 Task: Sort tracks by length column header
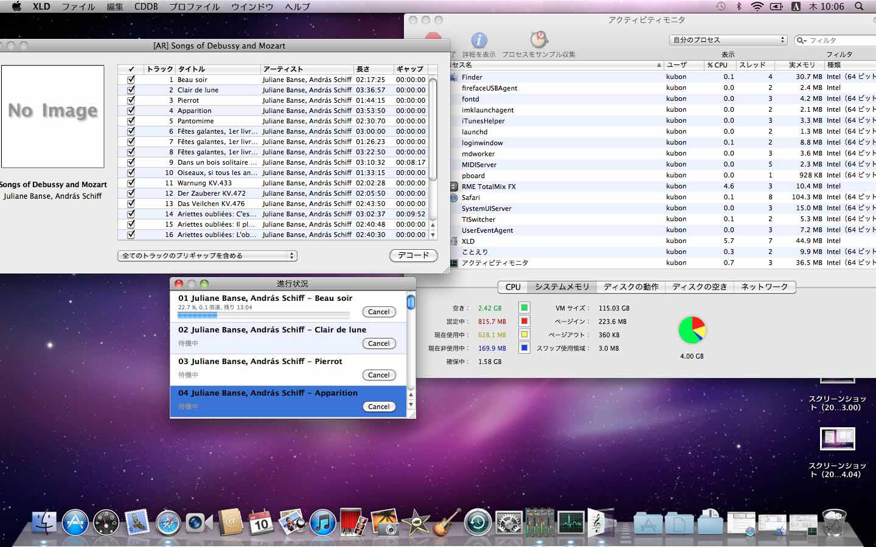click(373, 69)
